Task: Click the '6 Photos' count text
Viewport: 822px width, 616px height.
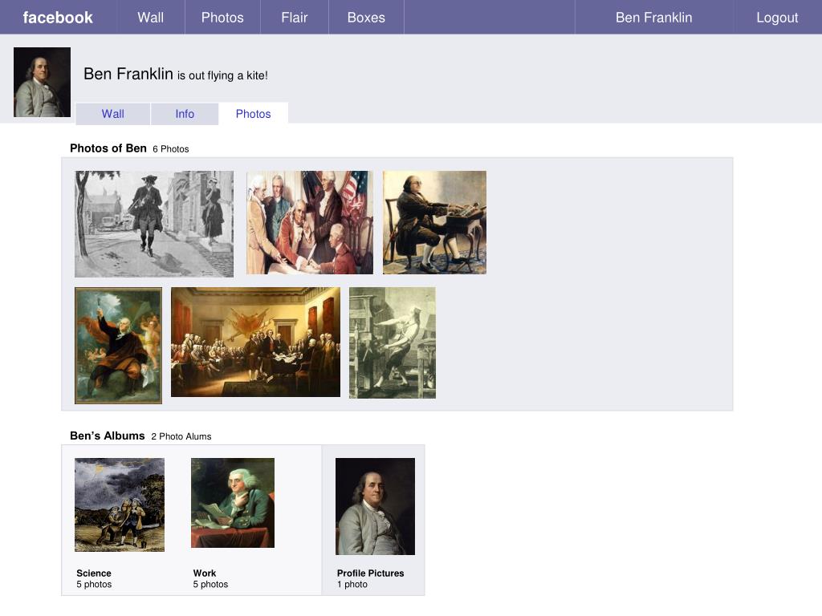Action: tap(171, 149)
